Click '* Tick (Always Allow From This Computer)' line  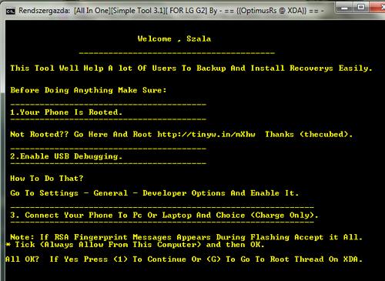click(x=135, y=245)
